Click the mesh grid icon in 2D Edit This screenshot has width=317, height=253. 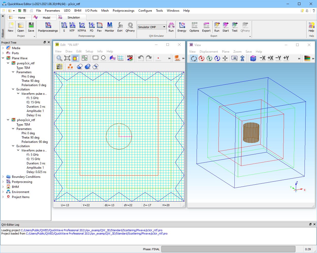coord(121,58)
